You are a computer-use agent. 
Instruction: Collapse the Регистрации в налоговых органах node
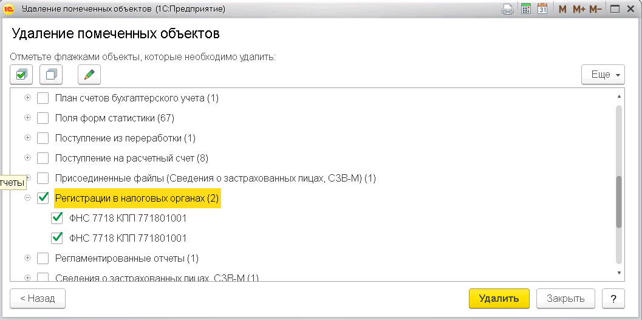[27, 198]
